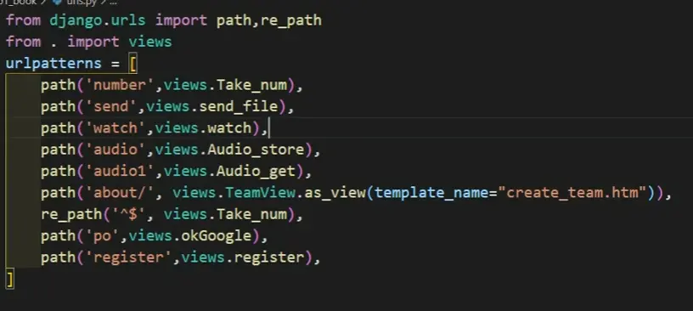Screen dimensions: 693x311
Task: Click 'Audio_get' in the audio1 path line
Action: click(x=256, y=171)
